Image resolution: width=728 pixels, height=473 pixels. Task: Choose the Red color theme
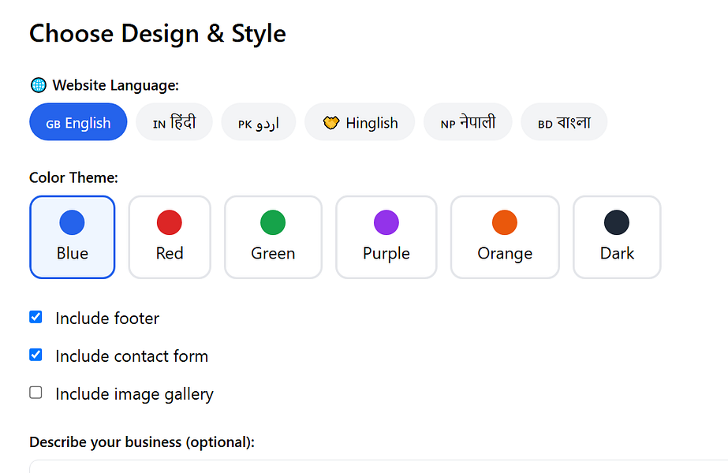[x=170, y=237]
